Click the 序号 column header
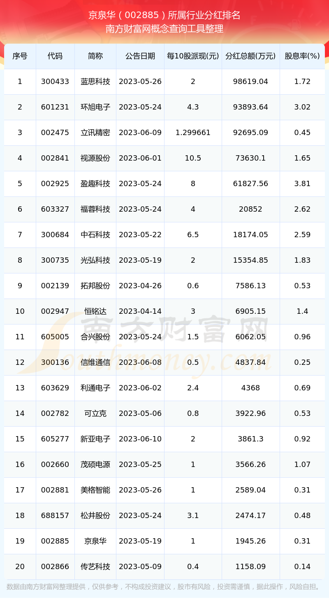This screenshot has width=329, height=607. point(20,56)
